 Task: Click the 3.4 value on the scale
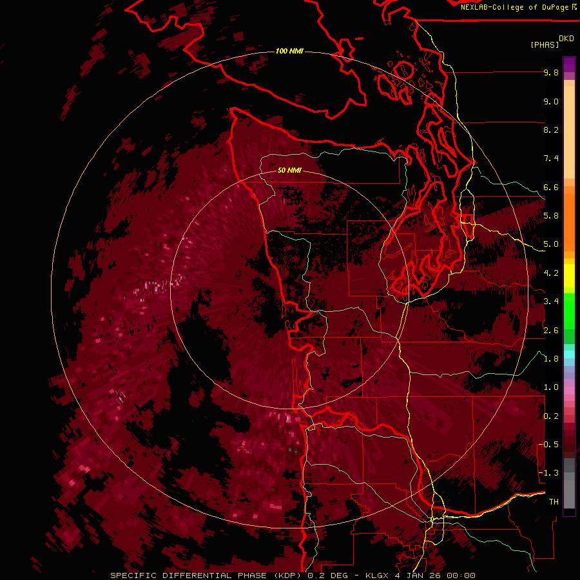point(551,302)
